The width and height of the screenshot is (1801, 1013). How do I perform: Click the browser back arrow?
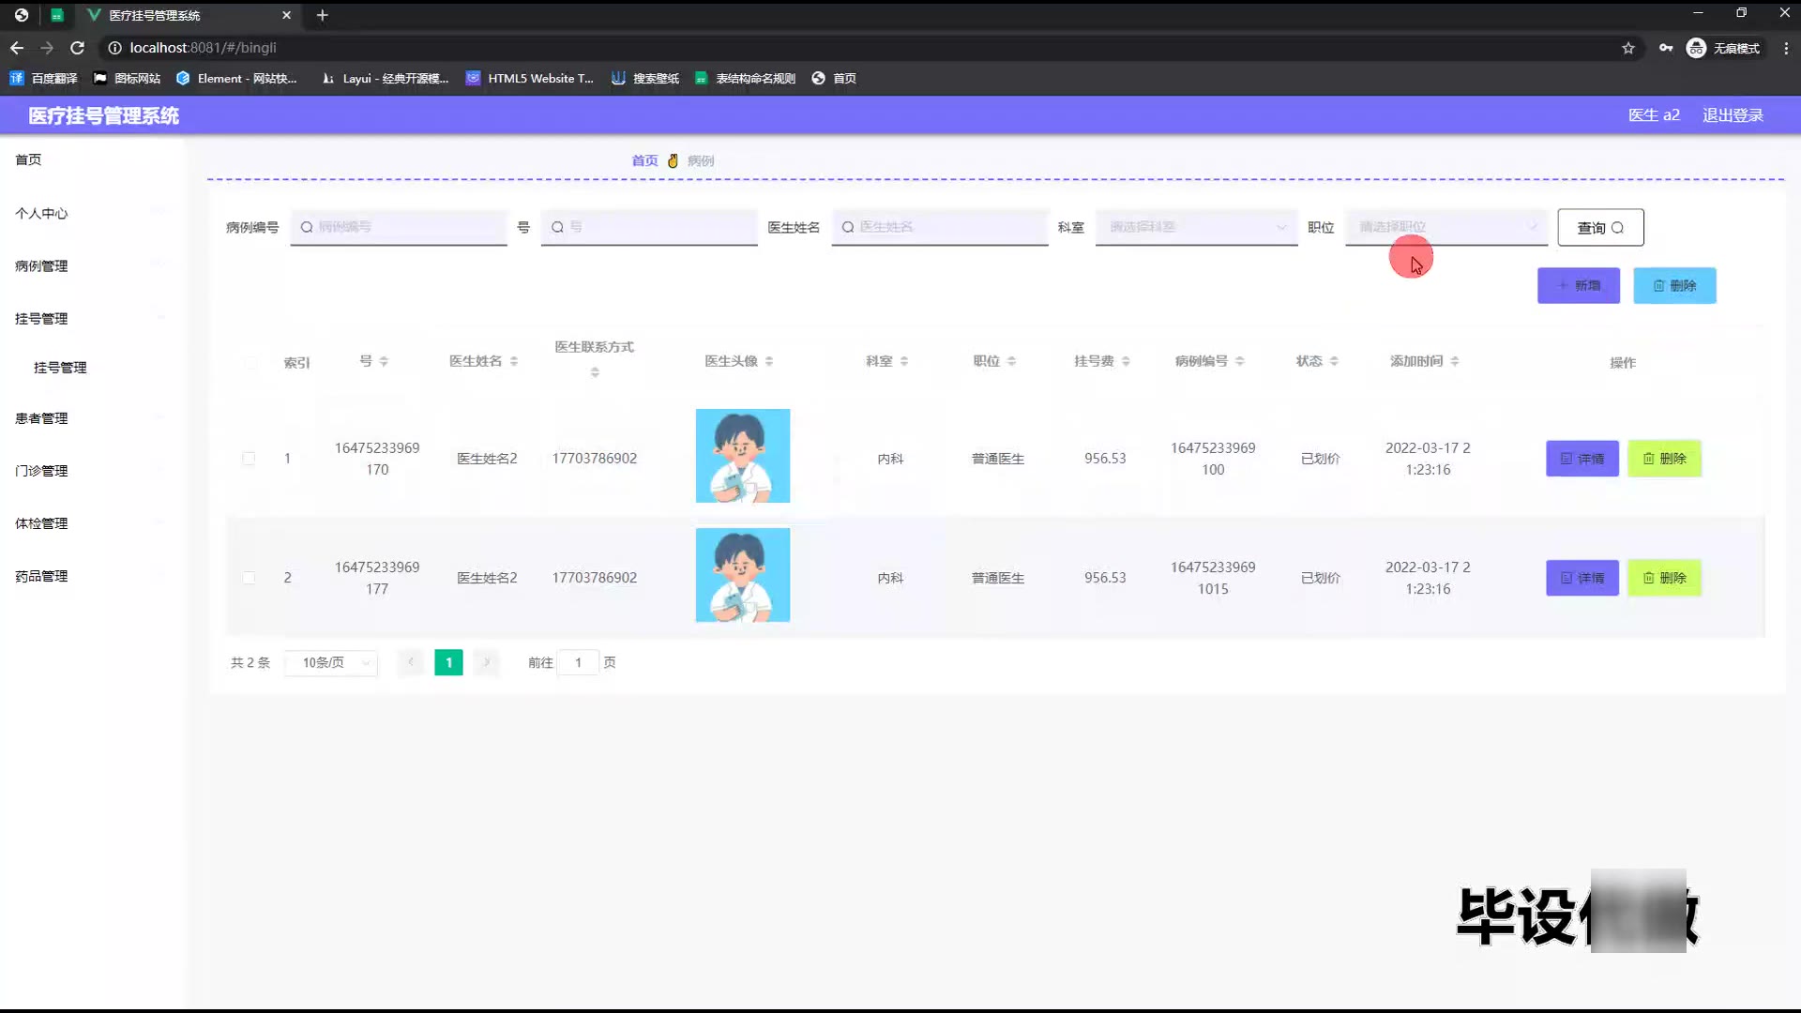[17, 48]
